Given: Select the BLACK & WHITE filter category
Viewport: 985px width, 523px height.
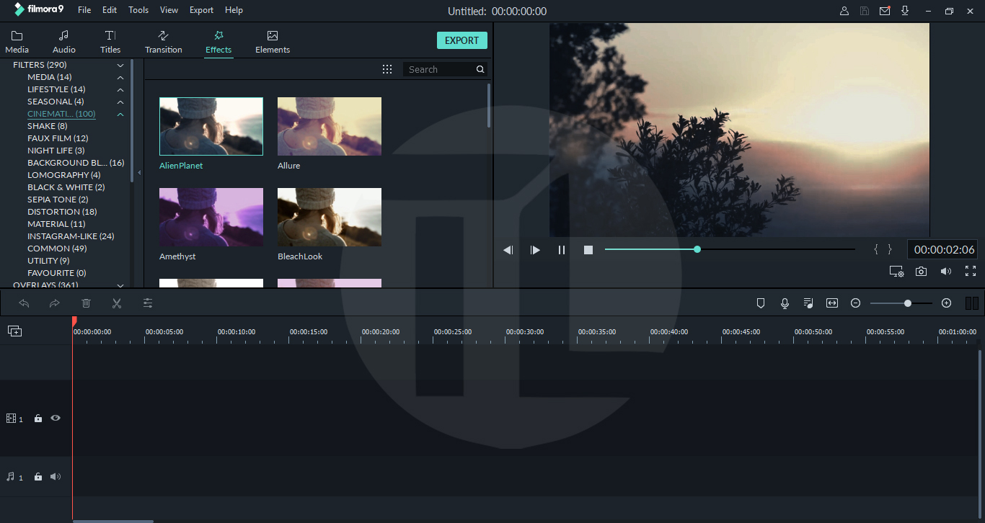Looking at the screenshot, I should 66,187.
